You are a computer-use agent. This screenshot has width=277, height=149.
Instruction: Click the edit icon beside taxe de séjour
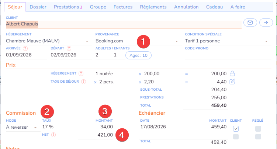click(x=232, y=82)
